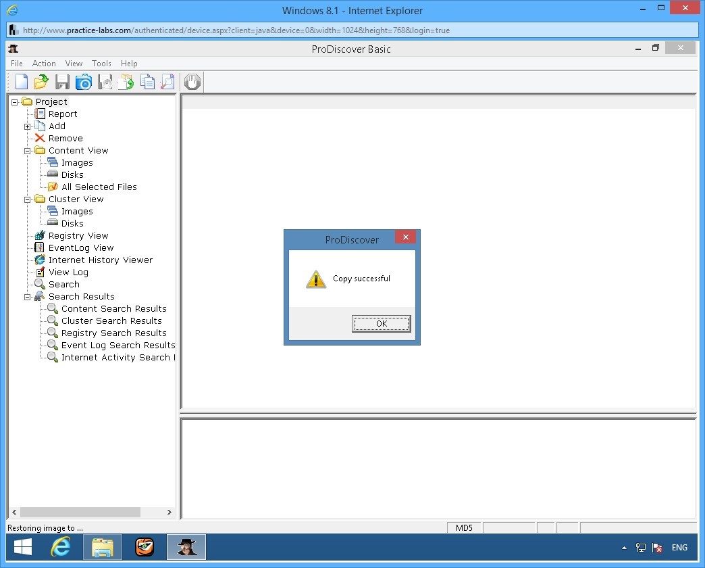
Task: Click the New Project toolbar icon
Action: pyautogui.click(x=22, y=82)
